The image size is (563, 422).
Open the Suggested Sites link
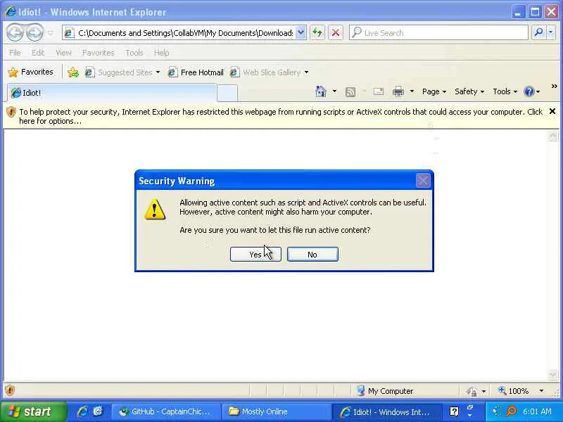click(x=122, y=72)
